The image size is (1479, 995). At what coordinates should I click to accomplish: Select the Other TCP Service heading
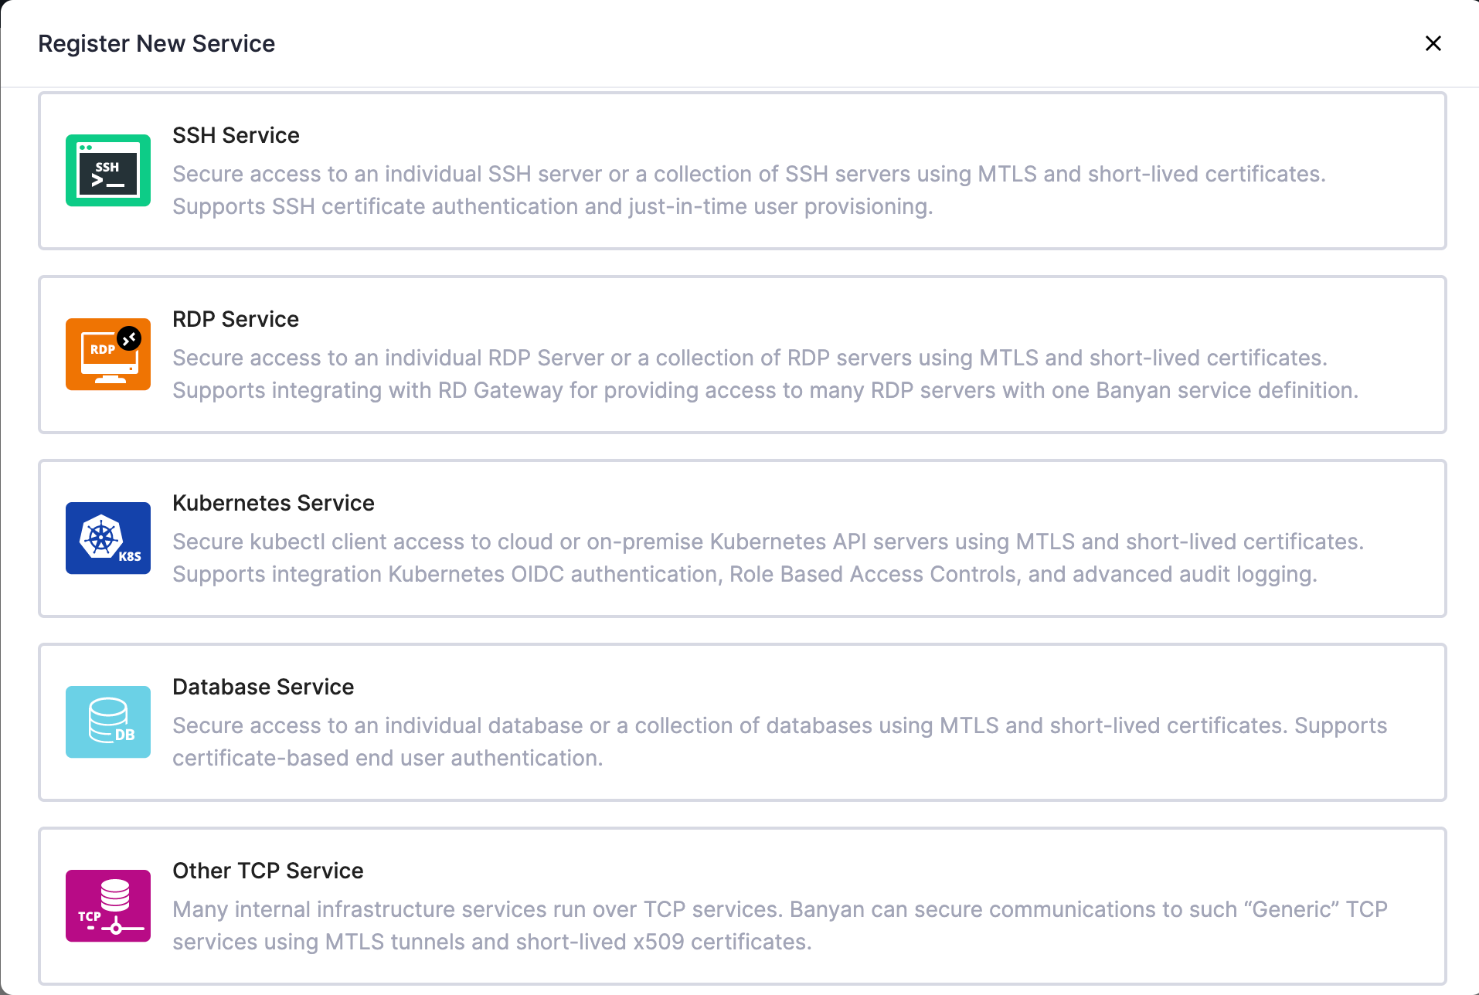tap(267, 871)
